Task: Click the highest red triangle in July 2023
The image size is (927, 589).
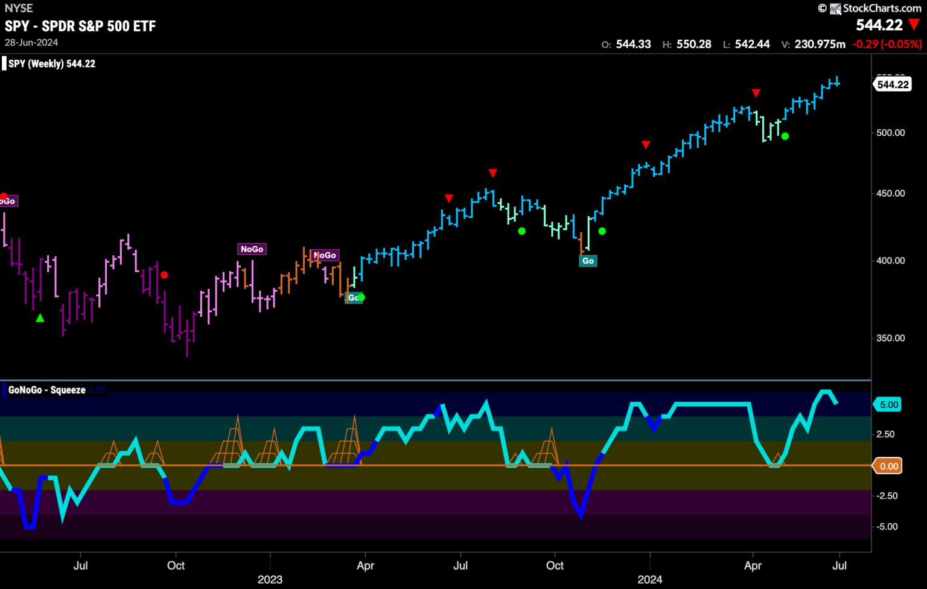Action: click(x=492, y=173)
